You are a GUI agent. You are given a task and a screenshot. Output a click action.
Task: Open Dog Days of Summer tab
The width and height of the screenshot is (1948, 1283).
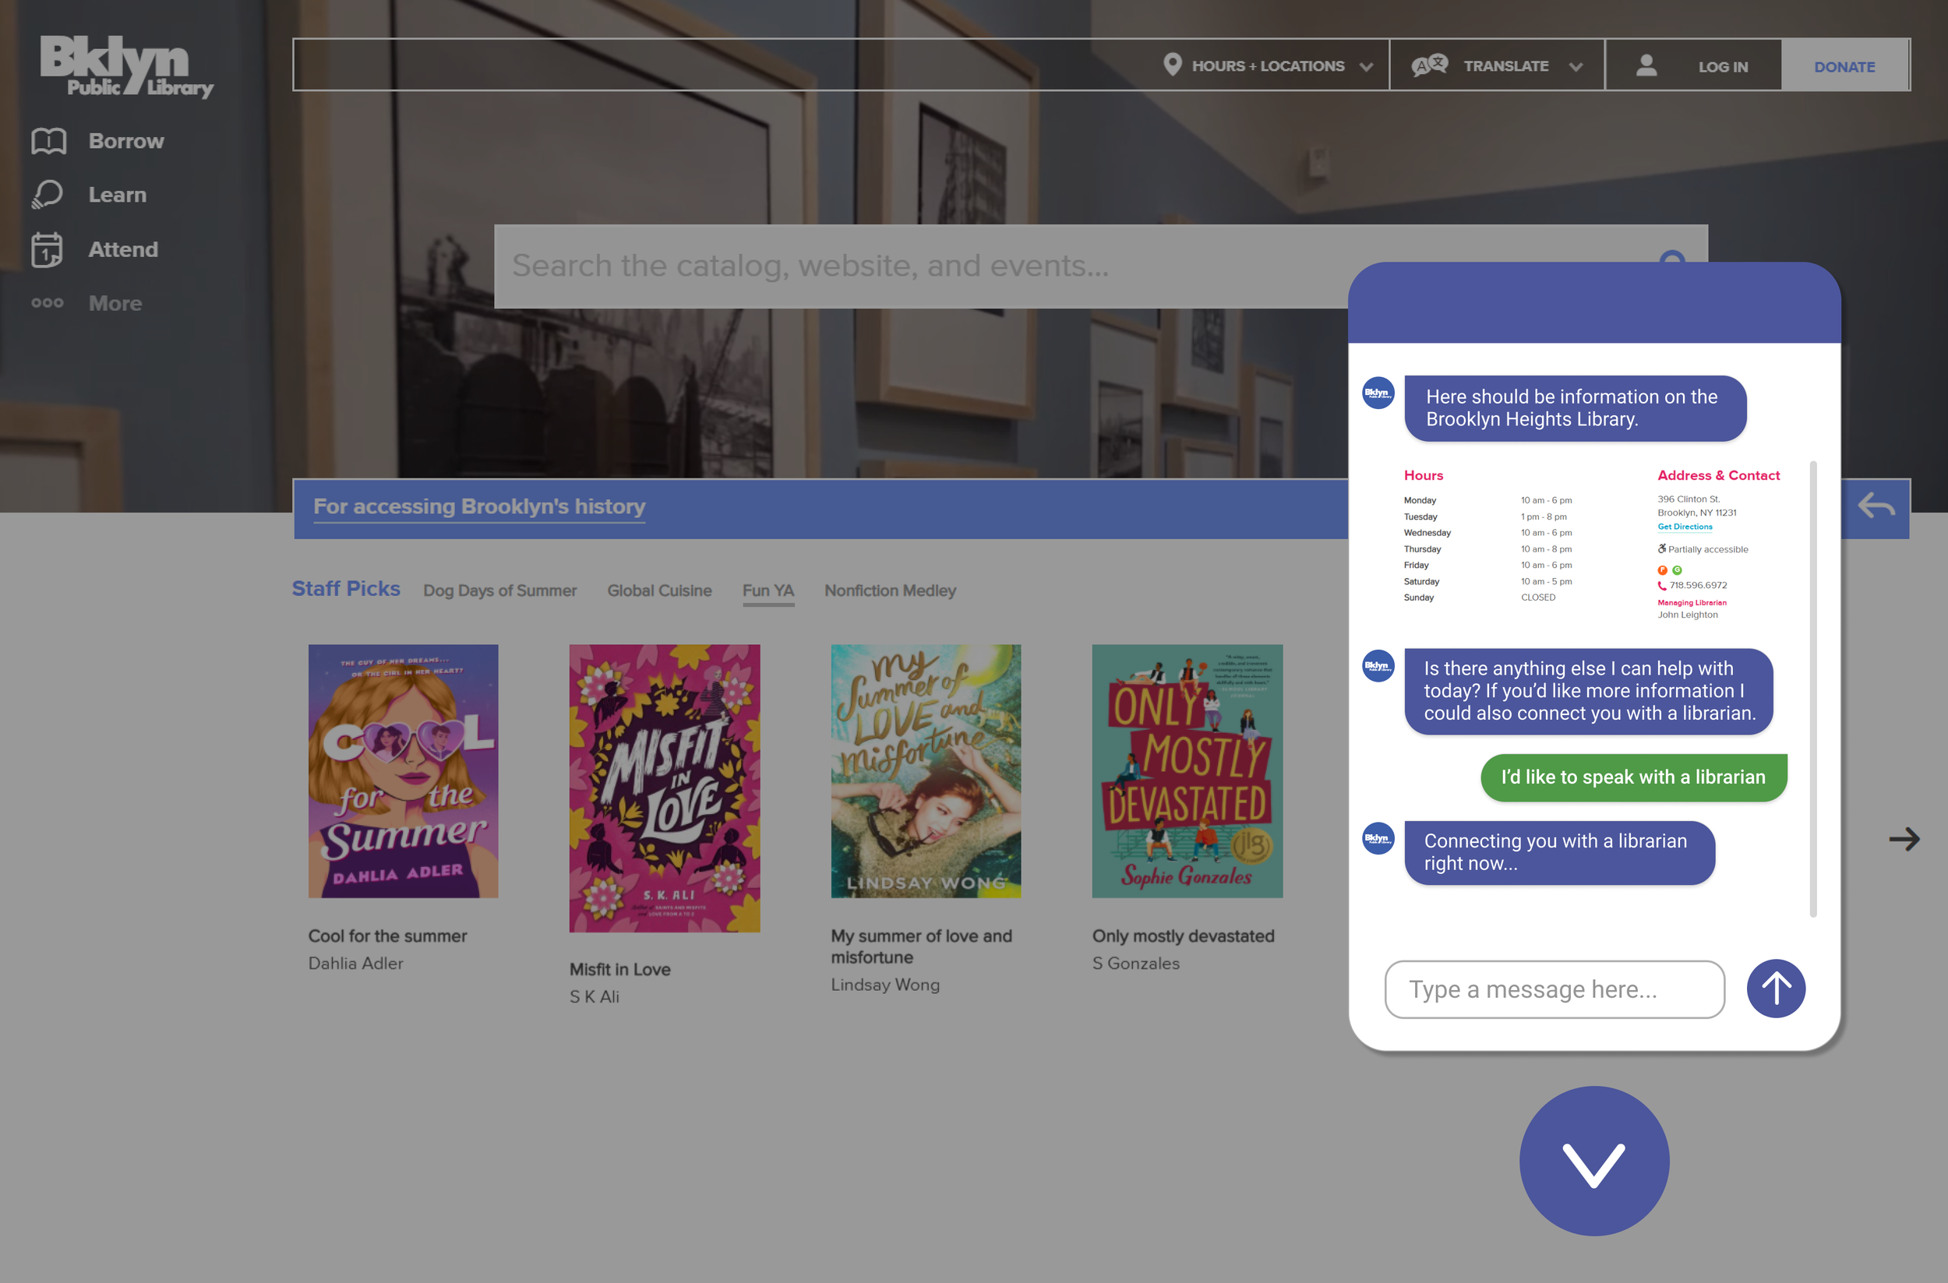pos(499,590)
